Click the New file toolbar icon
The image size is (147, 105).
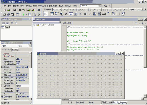pyautogui.click(x=5, y=10)
